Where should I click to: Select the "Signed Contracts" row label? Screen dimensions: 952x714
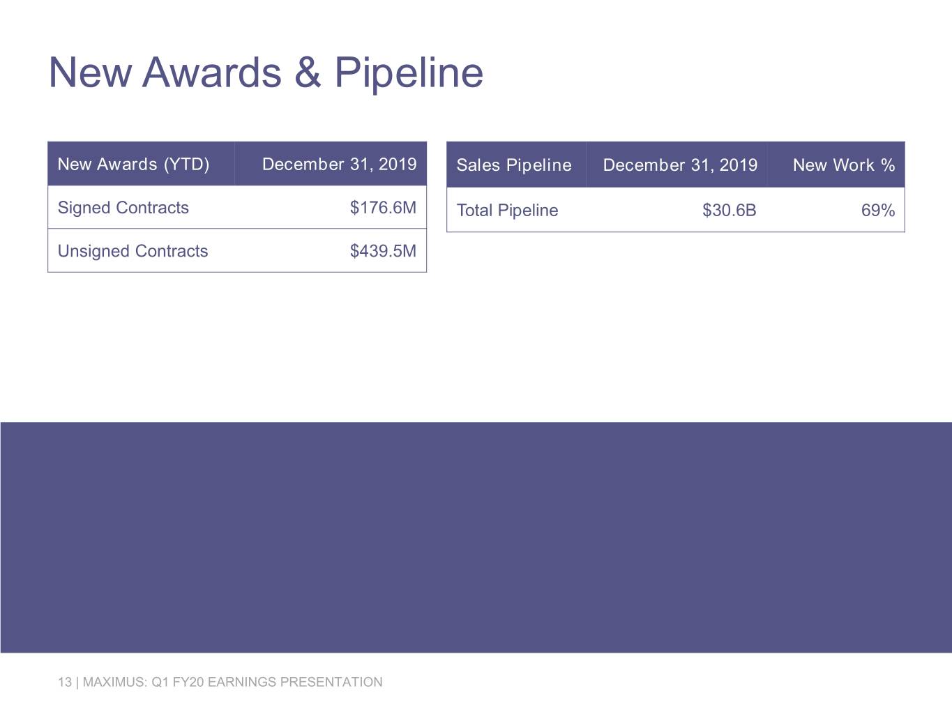click(x=123, y=208)
